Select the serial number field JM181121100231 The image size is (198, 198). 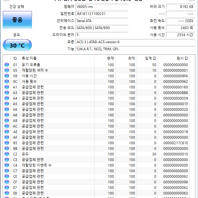(102, 14)
